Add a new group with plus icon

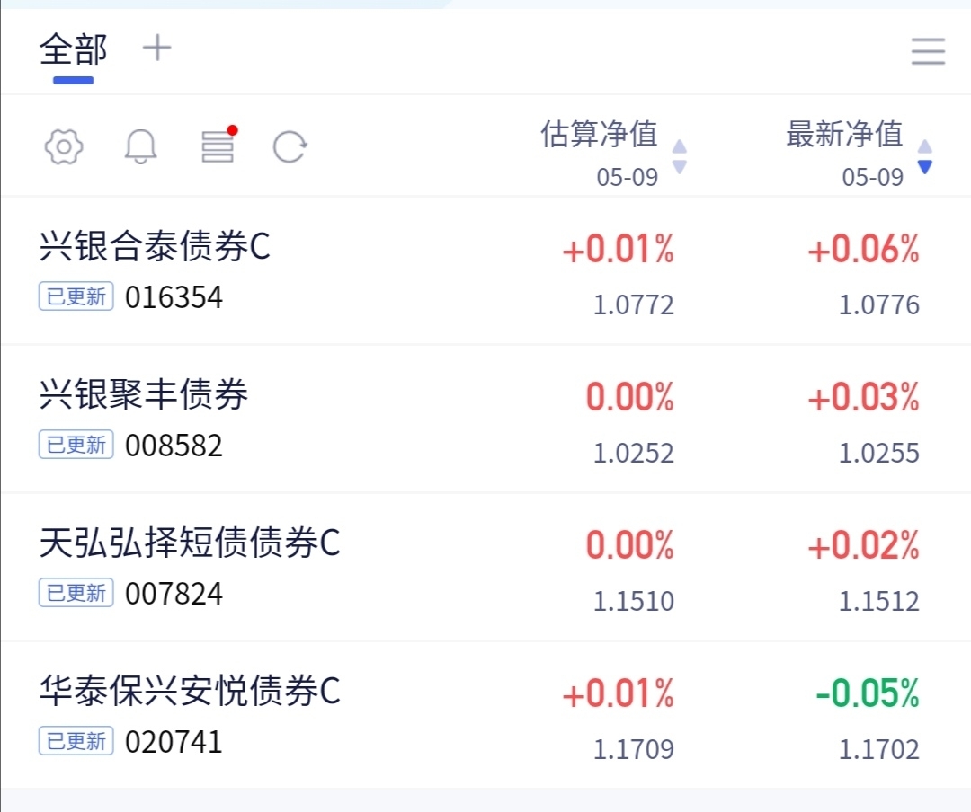click(x=156, y=48)
